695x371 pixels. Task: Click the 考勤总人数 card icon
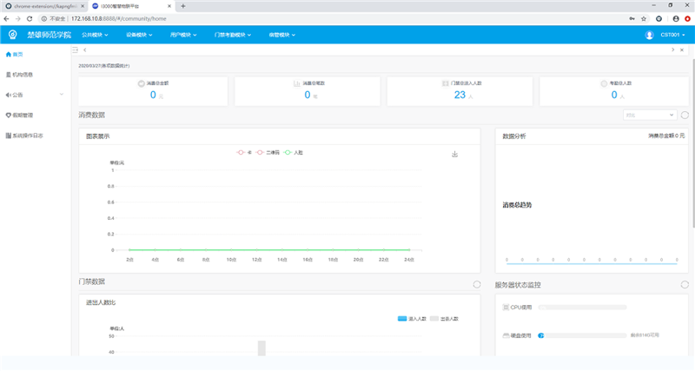click(x=604, y=83)
